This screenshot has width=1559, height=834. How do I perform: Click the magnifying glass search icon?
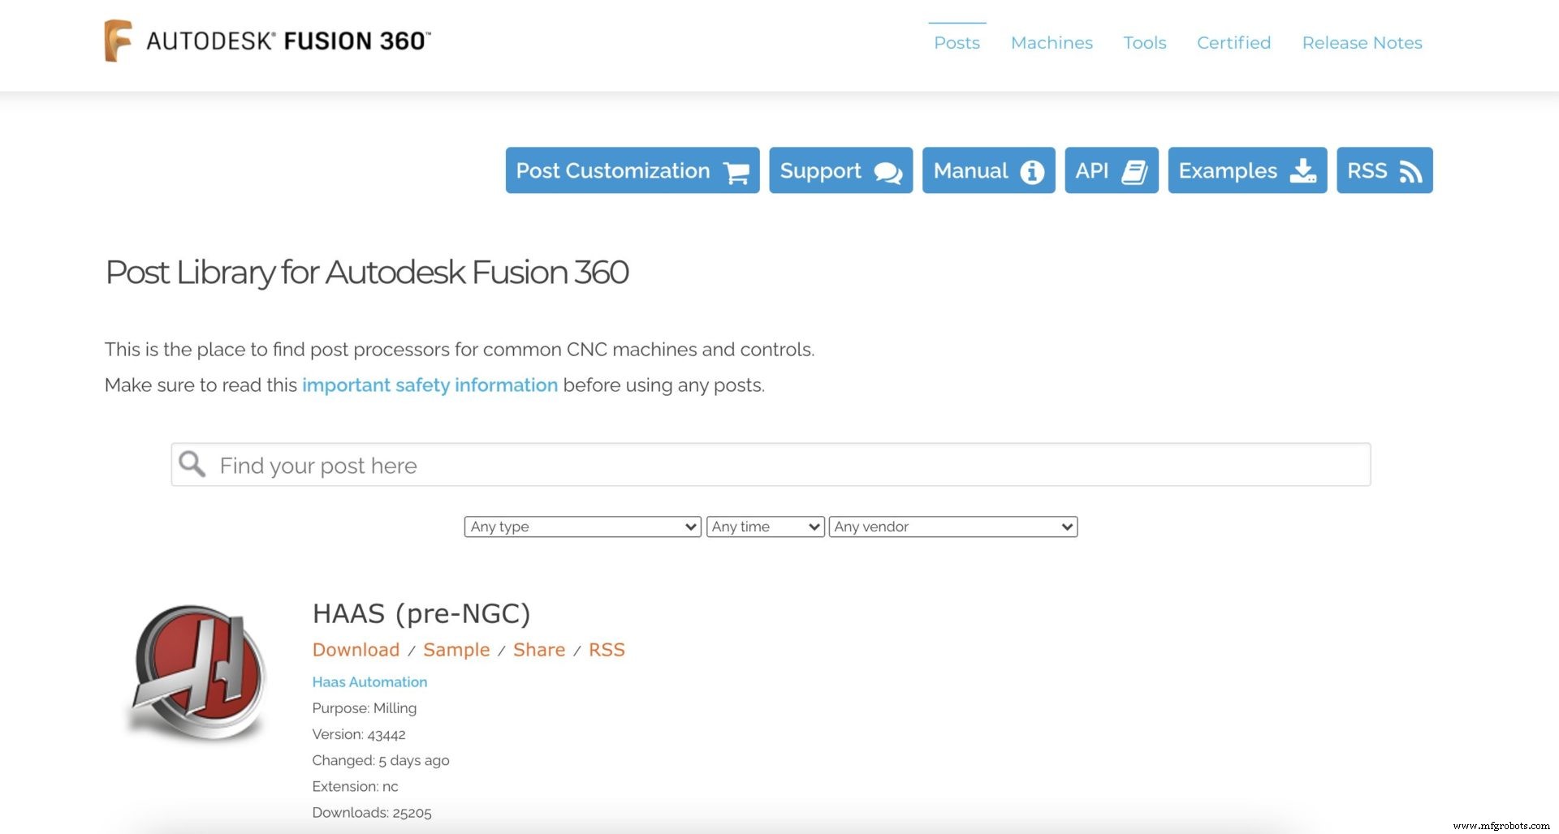click(192, 464)
